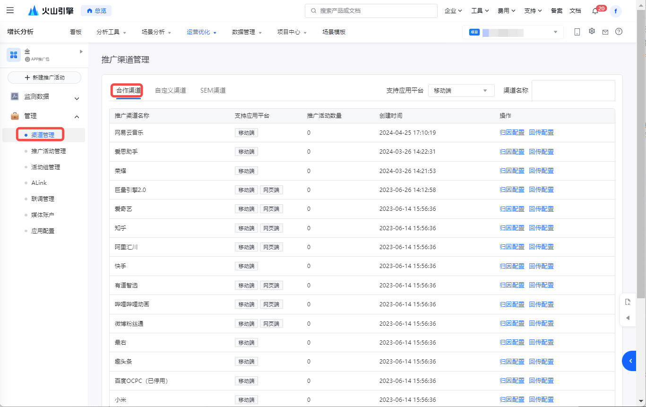Viewport: 646px width, 407px height.
Task: Select 活动组管理 in the sidebar
Action: [45, 167]
